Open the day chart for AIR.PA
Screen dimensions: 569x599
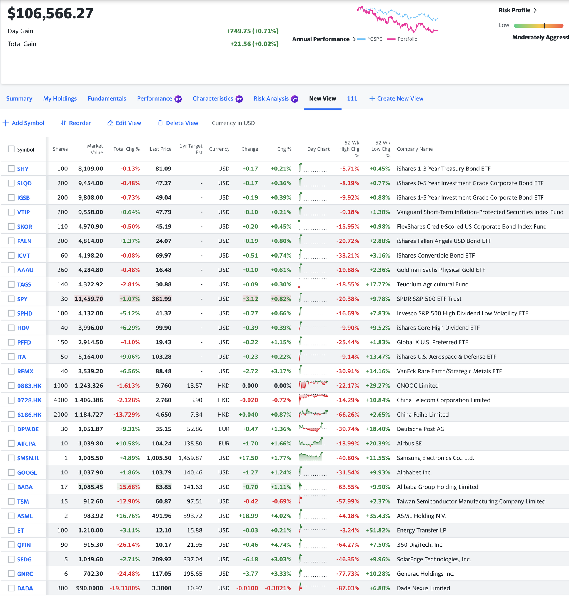pyautogui.click(x=313, y=443)
